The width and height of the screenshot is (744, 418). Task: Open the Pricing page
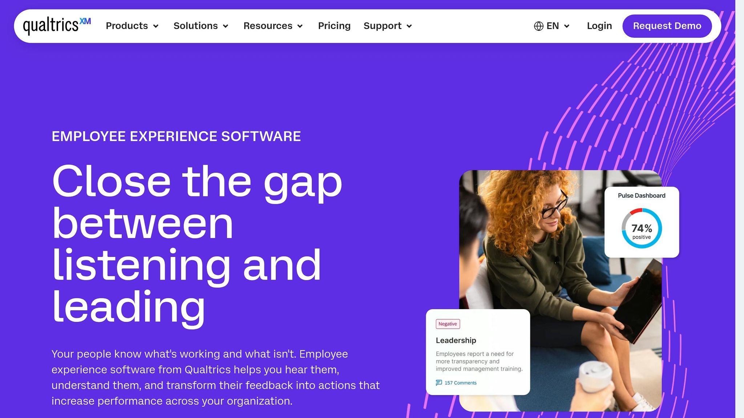tap(334, 26)
